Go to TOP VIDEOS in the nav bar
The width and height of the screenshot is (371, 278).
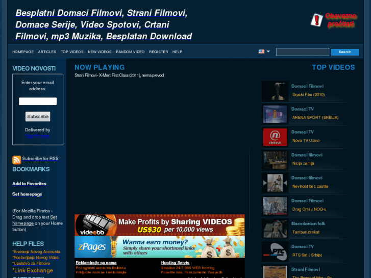tap(72, 52)
